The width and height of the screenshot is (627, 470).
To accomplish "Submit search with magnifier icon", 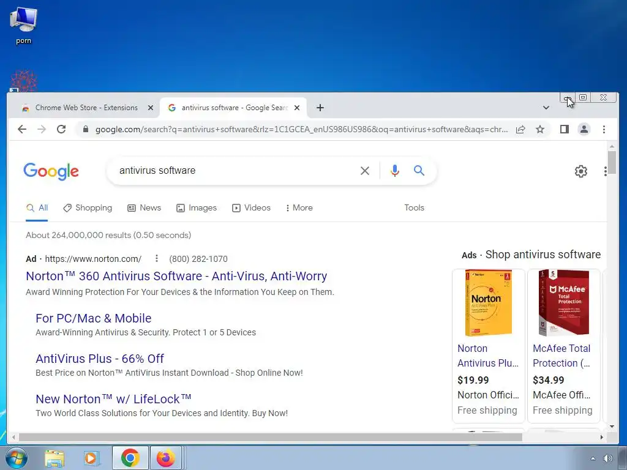I will (x=419, y=171).
